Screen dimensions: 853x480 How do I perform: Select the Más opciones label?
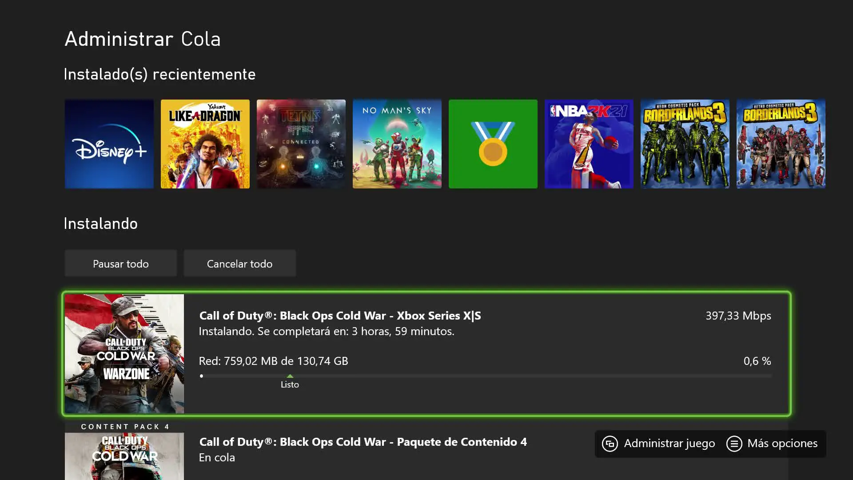[x=782, y=444]
